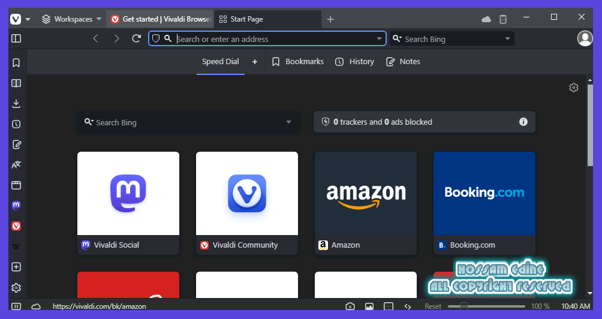This screenshot has height=319, width=602.
Task: Expand start page search history dropdown
Action: point(289,122)
